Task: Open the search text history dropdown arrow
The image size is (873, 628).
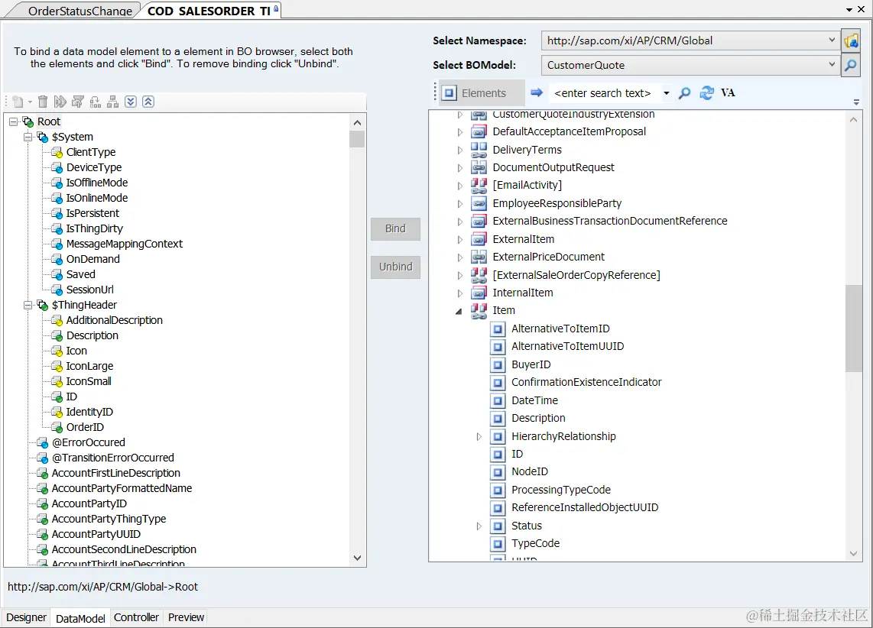Action: [x=666, y=93]
